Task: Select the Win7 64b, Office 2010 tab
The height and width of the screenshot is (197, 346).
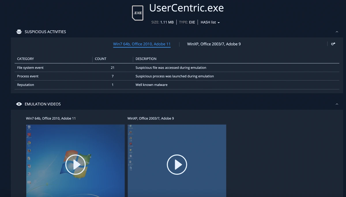Action: [142, 44]
